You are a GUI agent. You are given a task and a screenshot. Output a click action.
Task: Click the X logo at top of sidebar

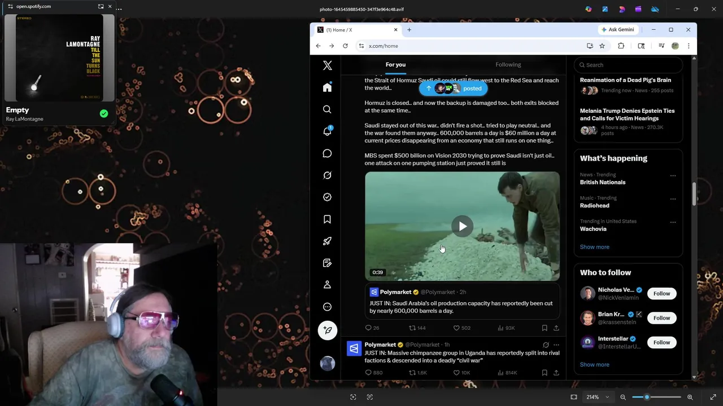click(327, 65)
